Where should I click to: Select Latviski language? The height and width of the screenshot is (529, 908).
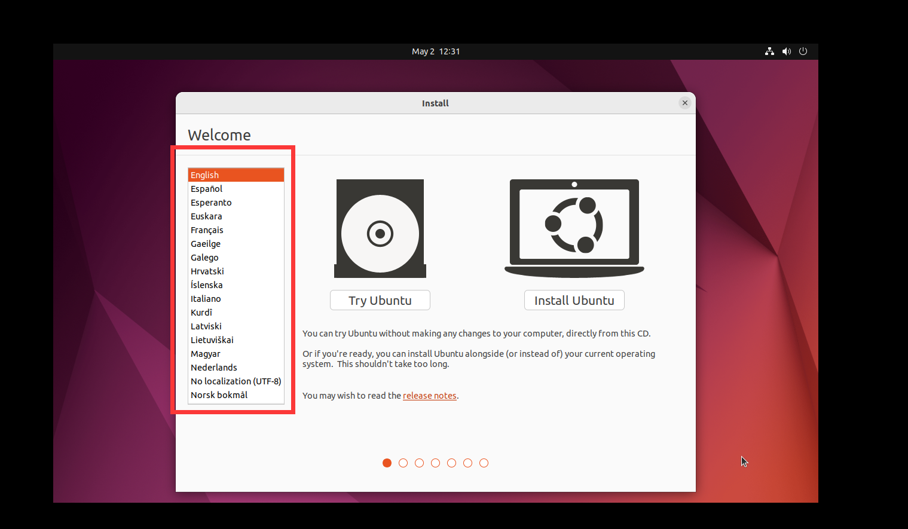(x=236, y=326)
